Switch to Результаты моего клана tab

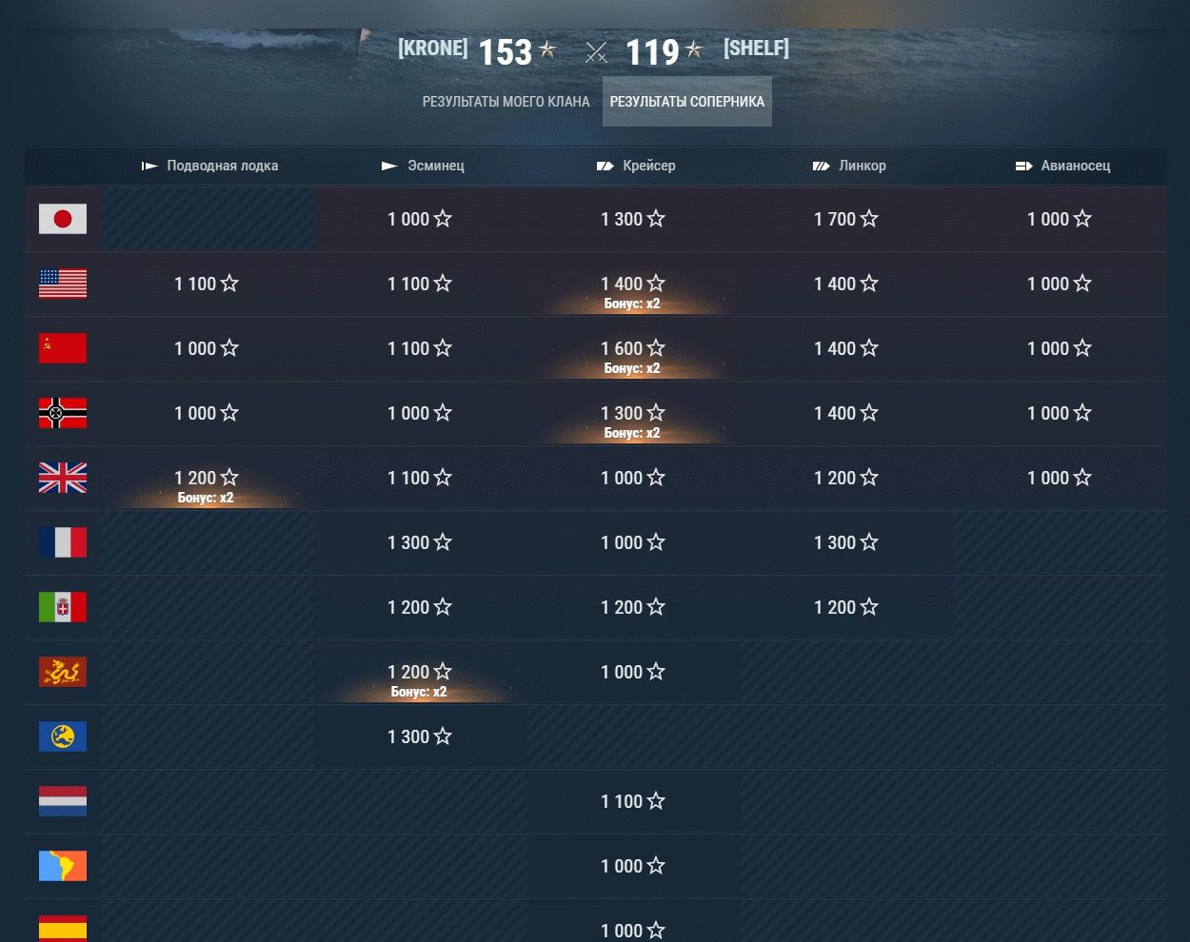(506, 102)
